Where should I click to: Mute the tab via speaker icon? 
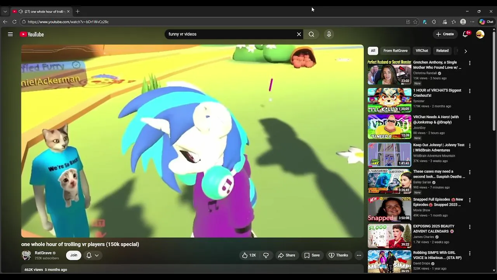[x=21, y=11]
